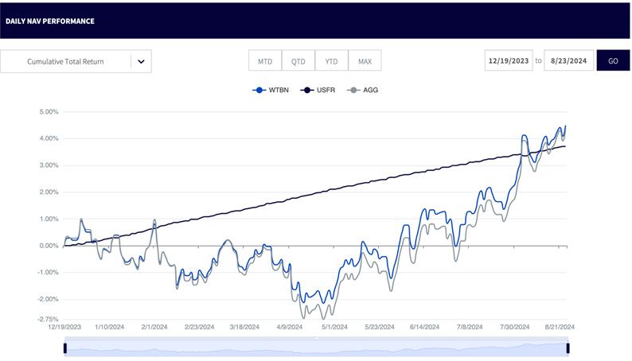The image size is (632, 361).
Task: Toggle the USFR series in legend
Action: pos(318,90)
